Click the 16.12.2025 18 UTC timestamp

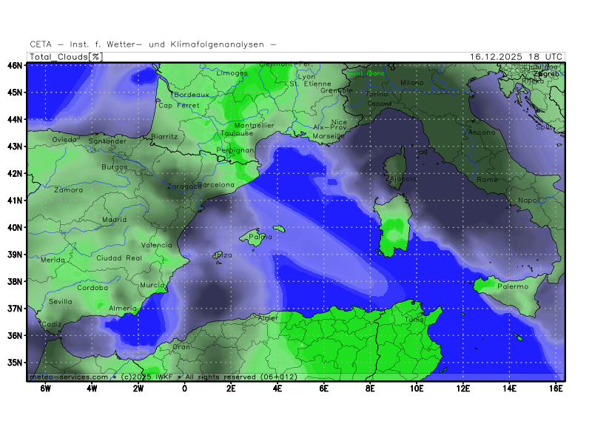(x=517, y=57)
